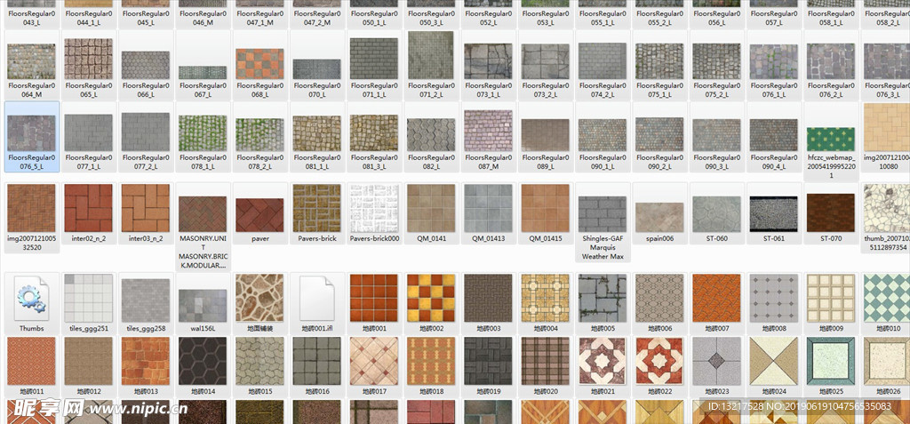Click the 地砖002 checkered orange tile
Viewport: 910px width, 424px height.
pyautogui.click(x=431, y=298)
